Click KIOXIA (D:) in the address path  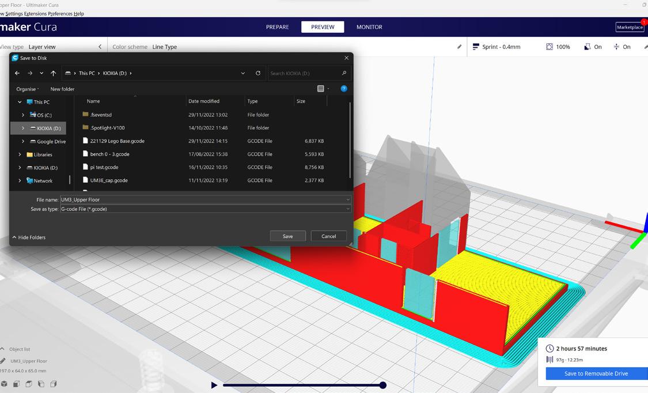115,73
